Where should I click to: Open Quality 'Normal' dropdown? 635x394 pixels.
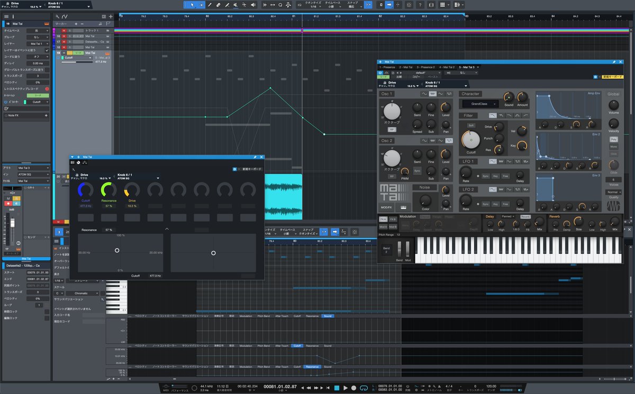tap(613, 192)
